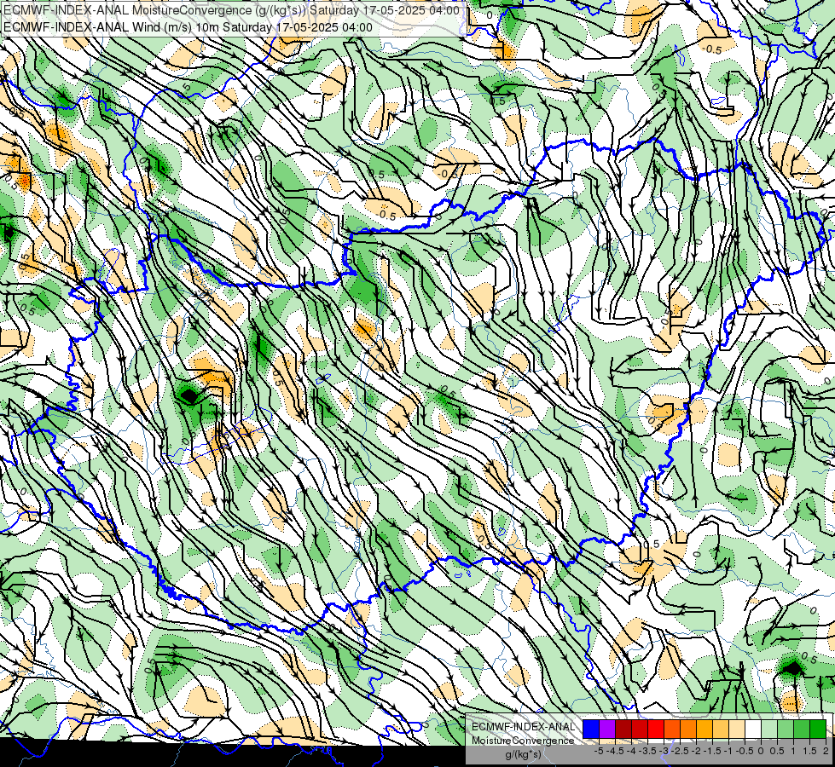
Task: Select the legend scale's 1 tick label
Action: 793,751
